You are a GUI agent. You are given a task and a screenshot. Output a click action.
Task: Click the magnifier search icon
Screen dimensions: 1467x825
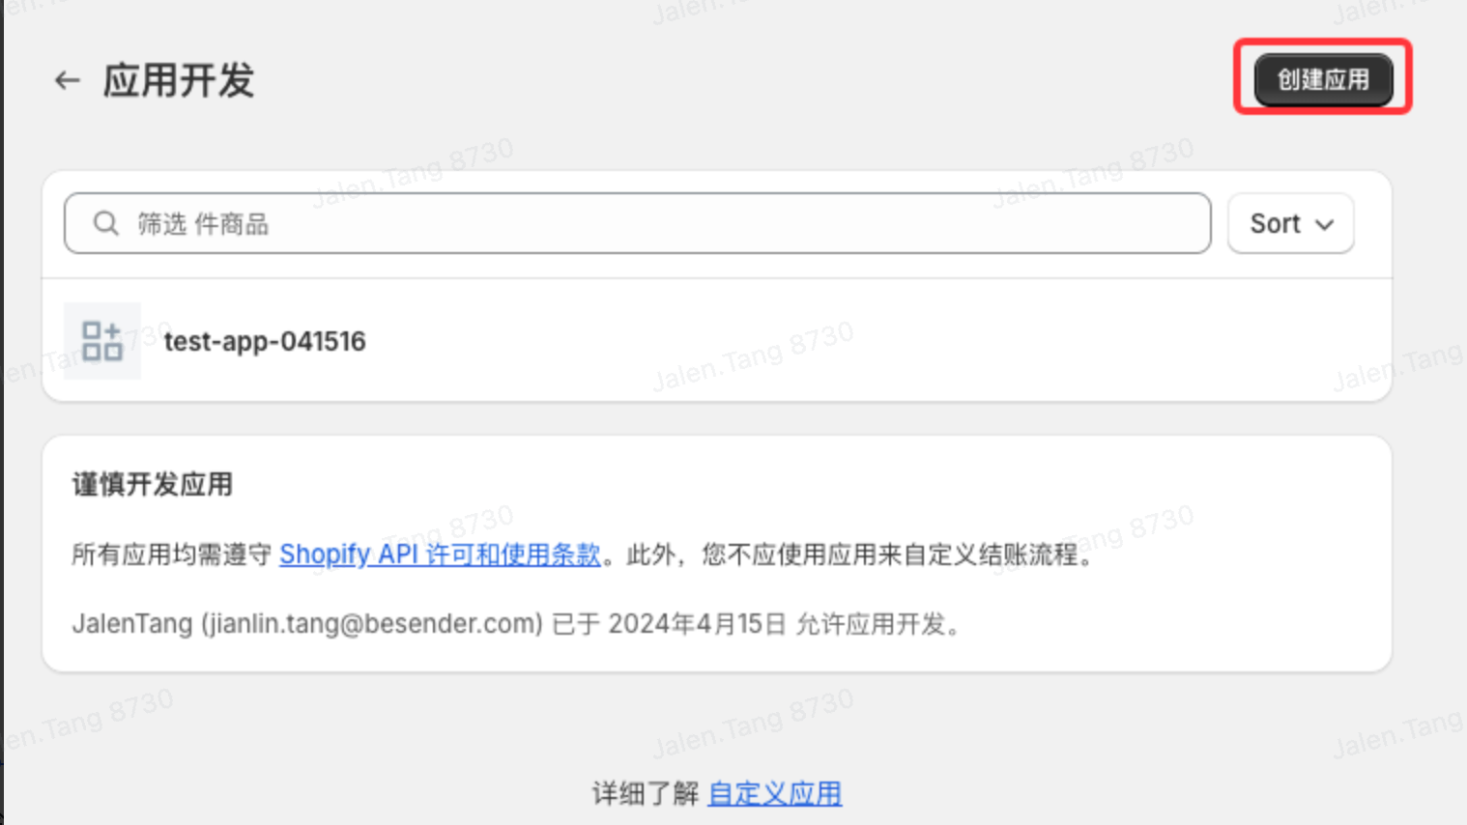coord(105,224)
